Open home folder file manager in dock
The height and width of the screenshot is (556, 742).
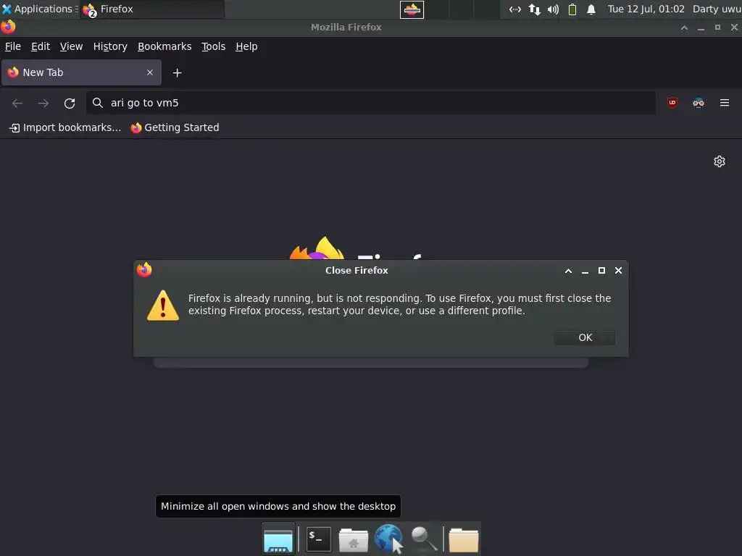[353, 539]
